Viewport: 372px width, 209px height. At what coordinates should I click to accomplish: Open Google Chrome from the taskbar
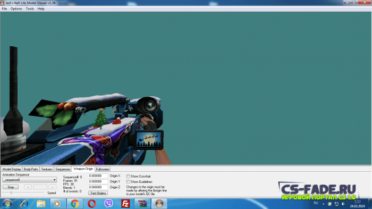point(75,204)
